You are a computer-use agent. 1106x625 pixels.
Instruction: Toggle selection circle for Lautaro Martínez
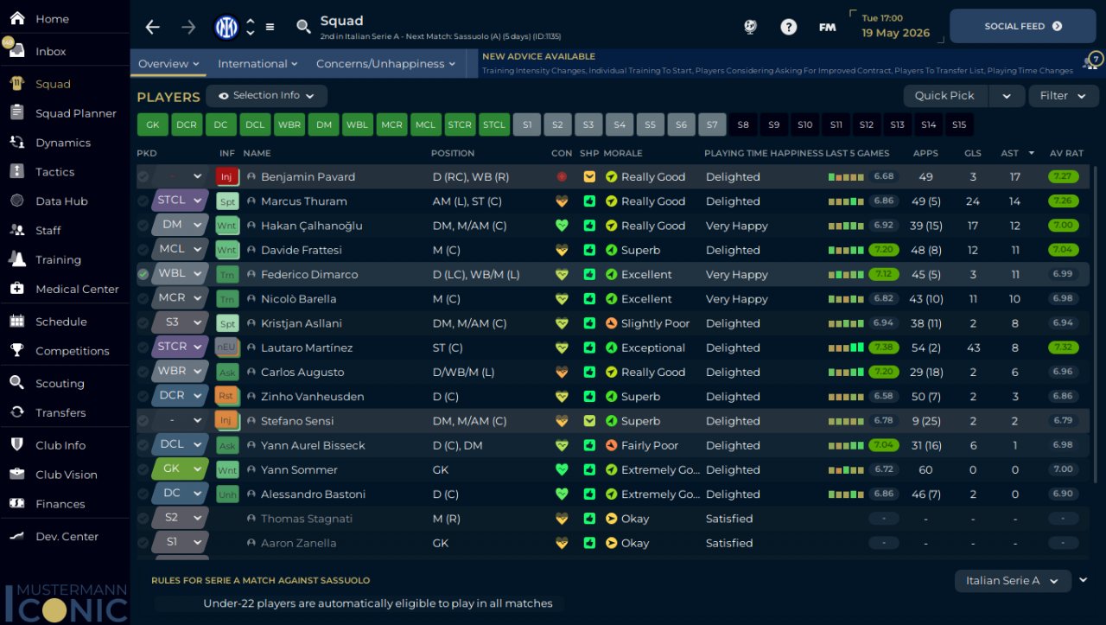[x=143, y=348]
